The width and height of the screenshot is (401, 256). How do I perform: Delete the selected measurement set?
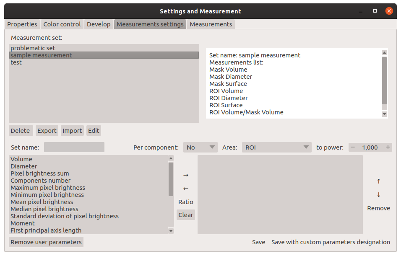pos(21,131)
